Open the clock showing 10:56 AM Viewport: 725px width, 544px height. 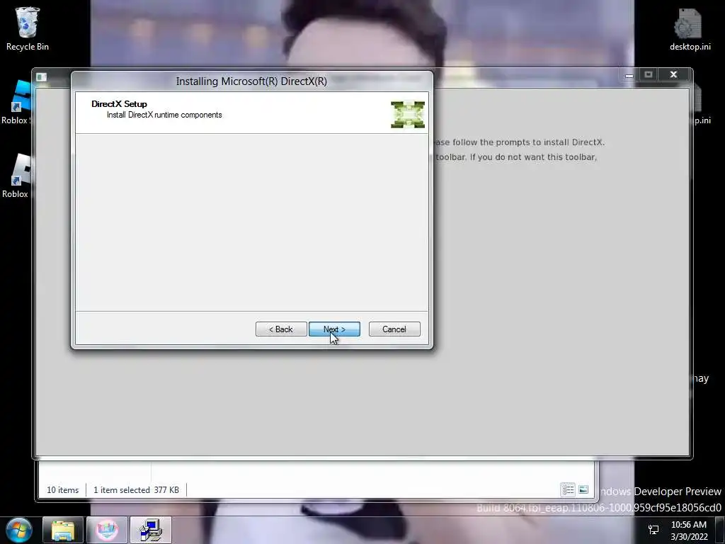[689, 530]
